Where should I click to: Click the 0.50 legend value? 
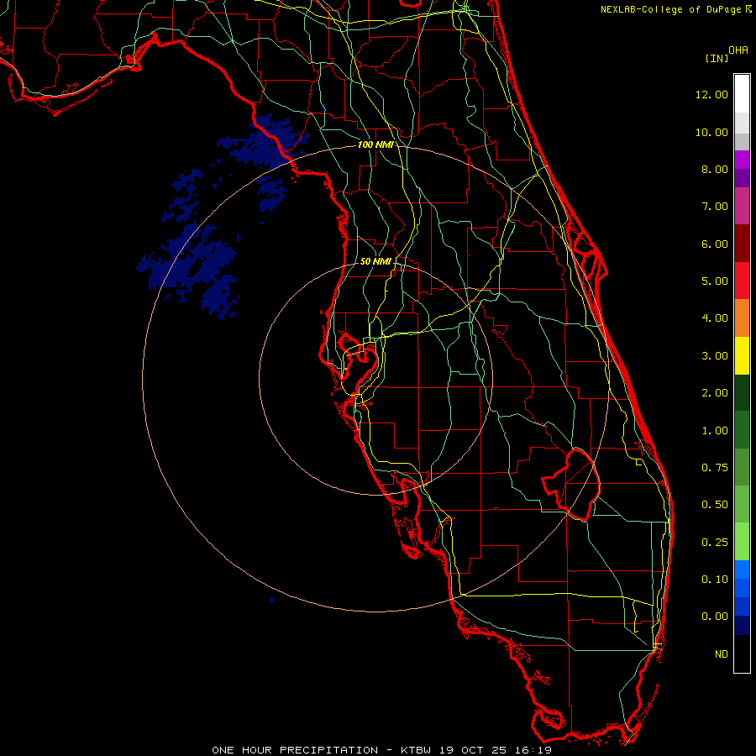tap(715, 505)
